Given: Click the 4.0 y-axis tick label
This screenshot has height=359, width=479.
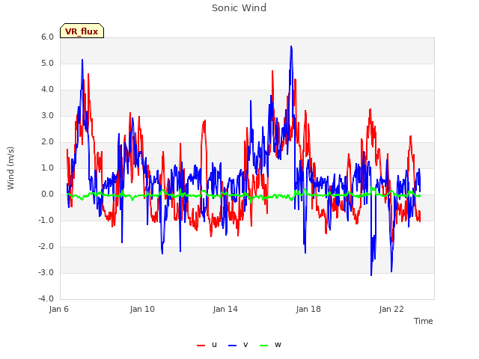Looking at the screenshot, I should pos(47,90).
